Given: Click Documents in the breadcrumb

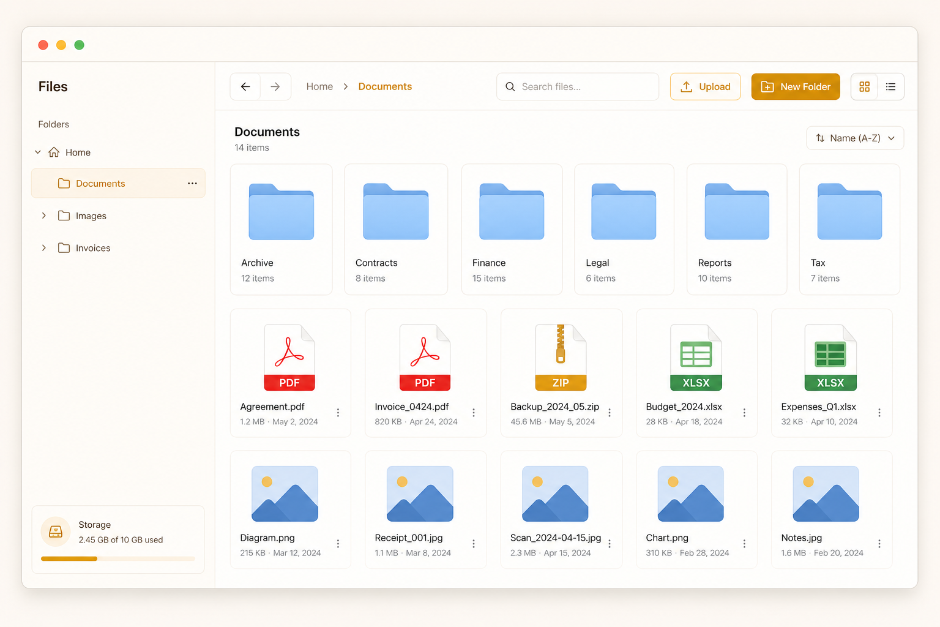Looking at the screenshot, I should (385, 87).
